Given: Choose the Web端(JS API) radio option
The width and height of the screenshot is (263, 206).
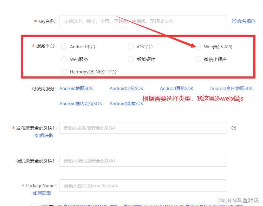Looking at the screenshot, I should (x=198, y=47).
